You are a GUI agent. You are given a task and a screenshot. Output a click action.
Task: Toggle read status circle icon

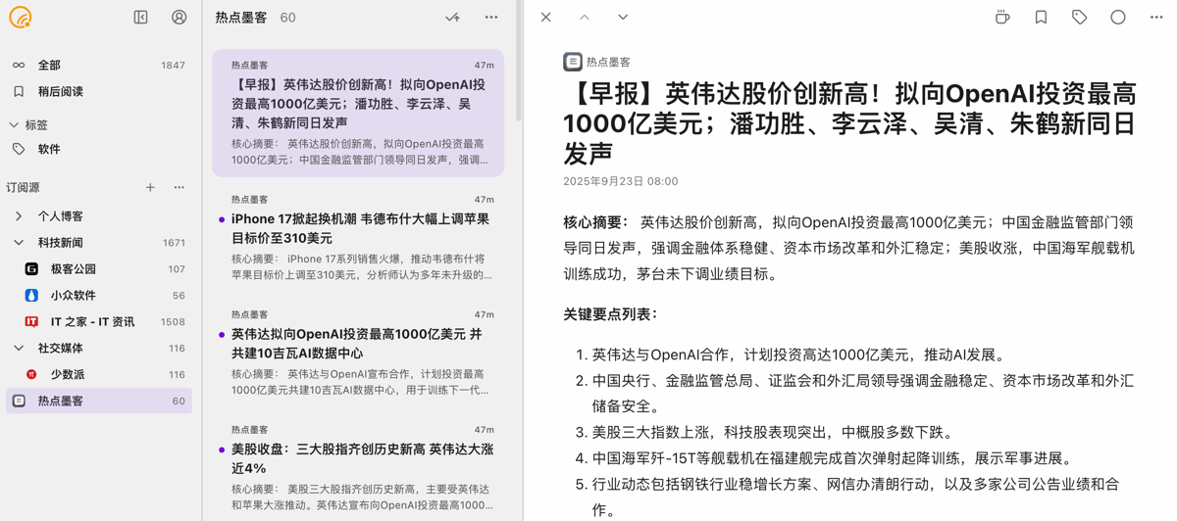(x=1118, y=18)
